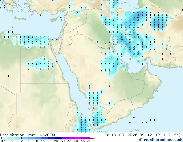The width and height of the screenshot is (183, 142).
Task: Click the legend scale label "20"
Action: [49, 141]
